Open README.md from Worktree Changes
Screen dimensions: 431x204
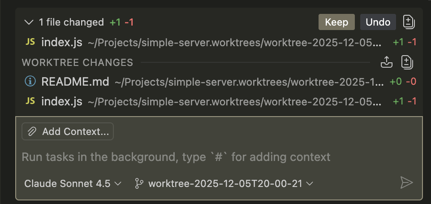(75, 82)
